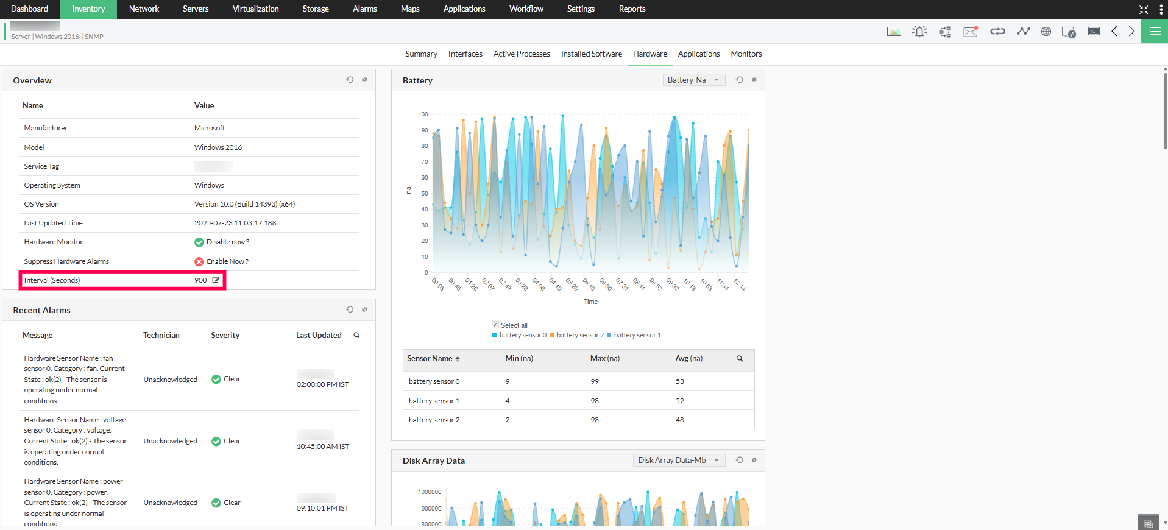Viewport: 1168px width, 530px height.
Task: Toggle battery sensor 2 legend series
Action: [576, 335]
